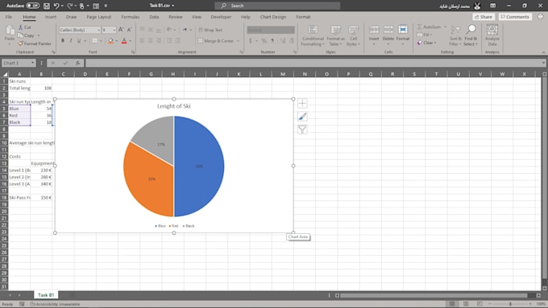The height and width of the screenshot is (308, 548).
Task: Open the Comments pane button
Action: point(515,17)
